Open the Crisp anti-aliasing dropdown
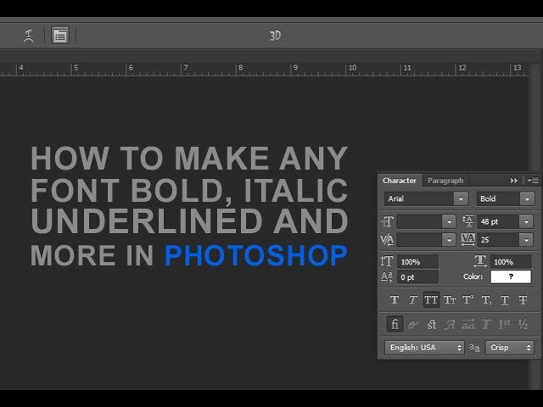The image size is (543, 407). point(509,348)
